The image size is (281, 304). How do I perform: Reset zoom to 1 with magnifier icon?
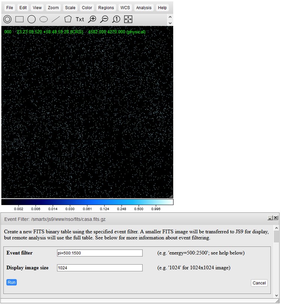coord(116,19)
